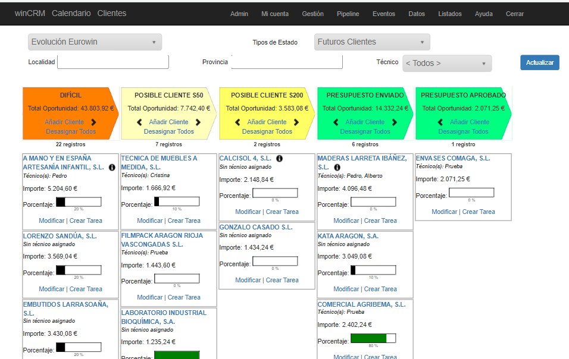Click Desasignar Todos in POSIBLE CLIENTE S200

(x=267, y=131)
